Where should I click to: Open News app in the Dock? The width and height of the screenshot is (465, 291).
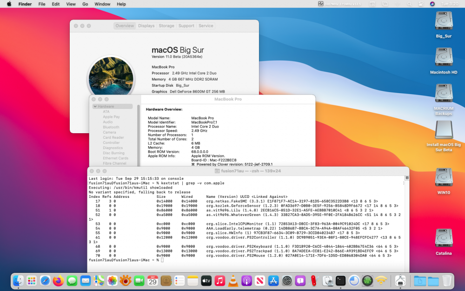pos(260,281)
